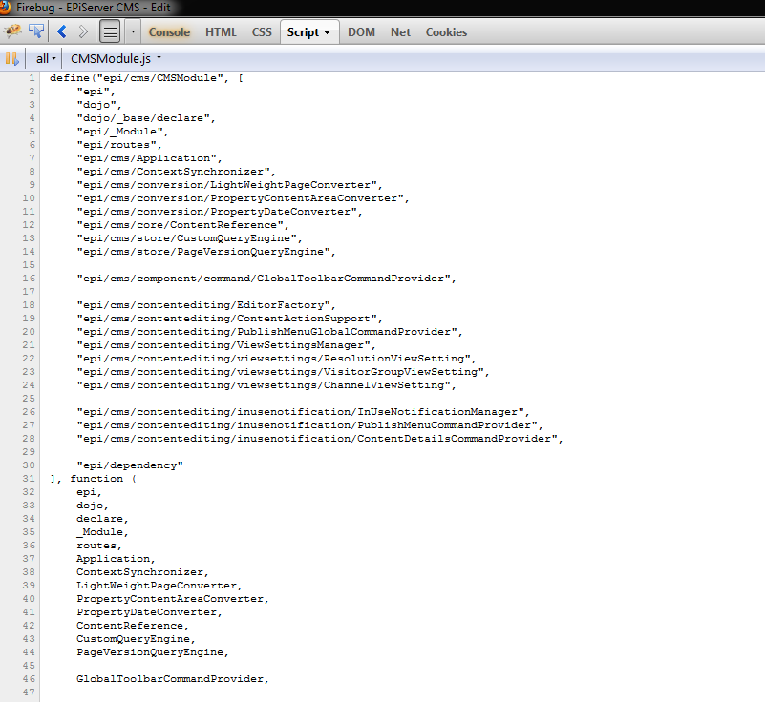Click the "inusenotification/ContentDetailsCommandProvider" line
Viewport: 765px width, 702px height.
(320, 439)
